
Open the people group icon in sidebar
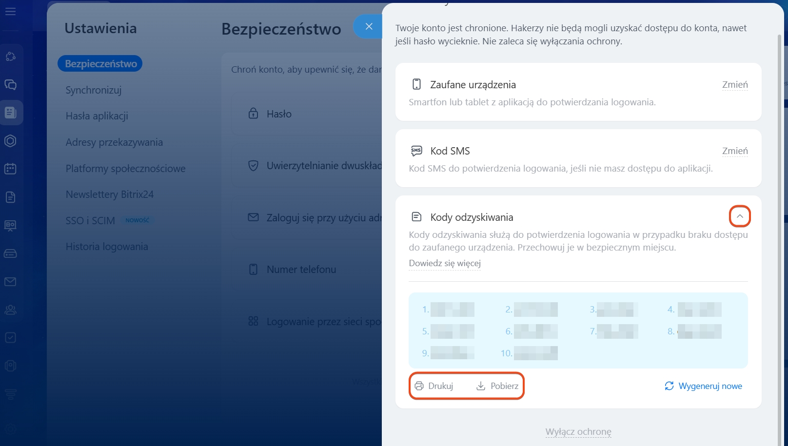pyautogui.click(x=10, y=310)
